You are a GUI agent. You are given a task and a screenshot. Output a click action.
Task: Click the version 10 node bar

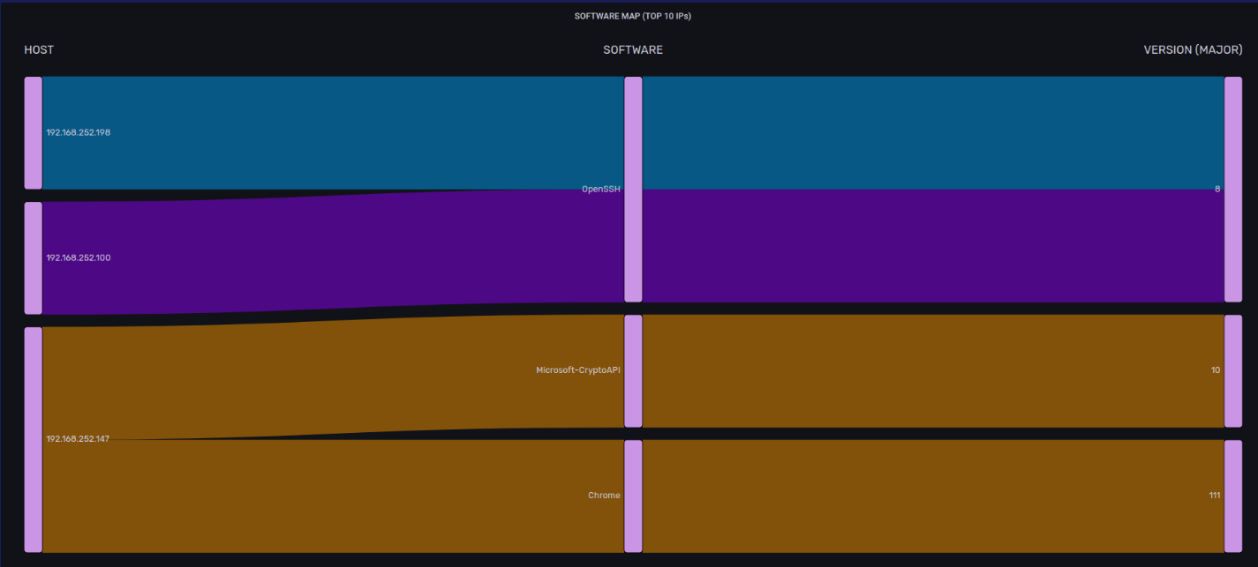(1232, 370)
